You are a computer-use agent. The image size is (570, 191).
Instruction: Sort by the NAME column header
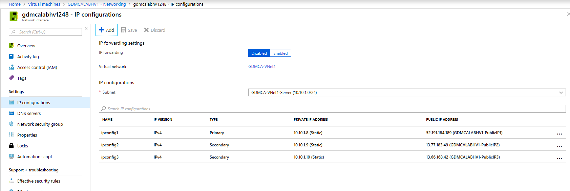(x=107, y=119)
